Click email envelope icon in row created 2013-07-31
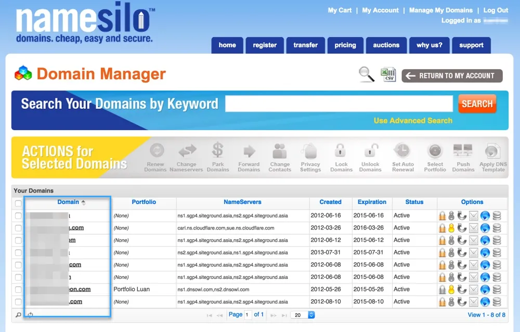520x332 pixels. pos(474,253)
